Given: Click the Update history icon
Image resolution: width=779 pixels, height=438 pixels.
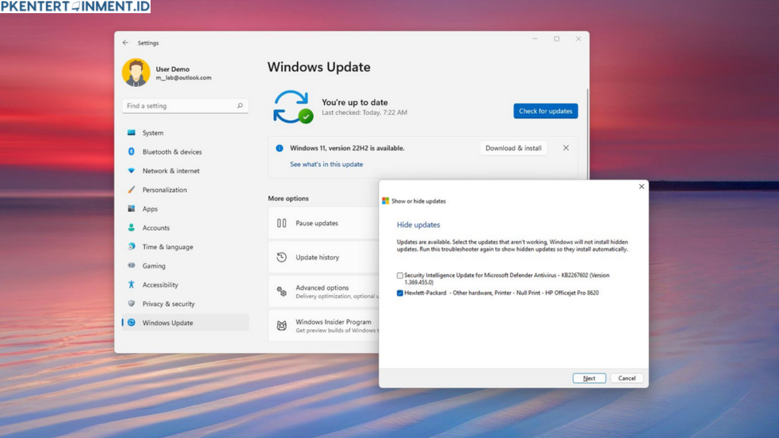Looking at the screenshot, I should 282,257.
